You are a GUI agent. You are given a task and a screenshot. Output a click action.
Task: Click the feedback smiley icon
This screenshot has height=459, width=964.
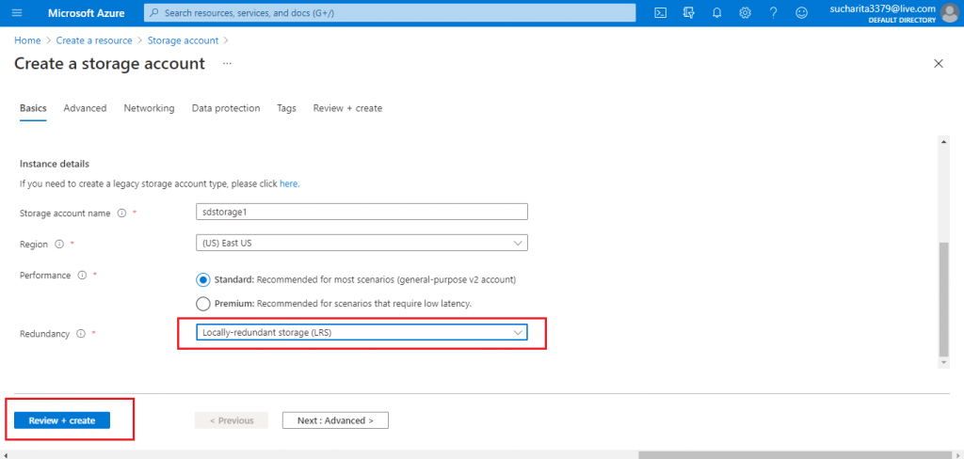801,13
